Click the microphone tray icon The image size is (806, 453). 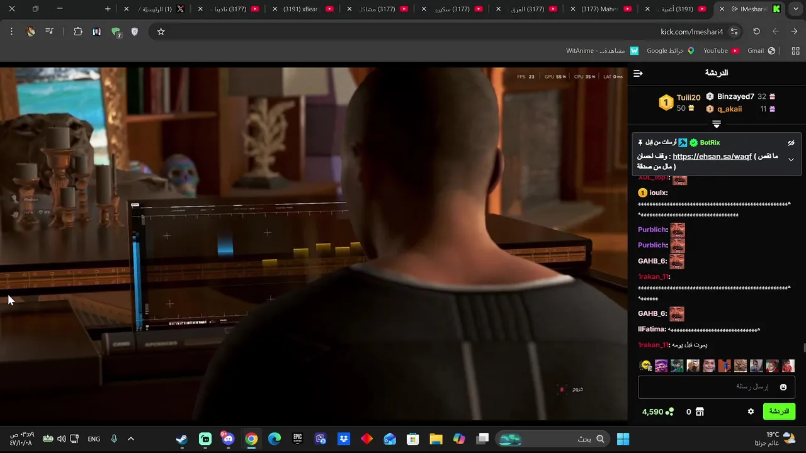114,439
